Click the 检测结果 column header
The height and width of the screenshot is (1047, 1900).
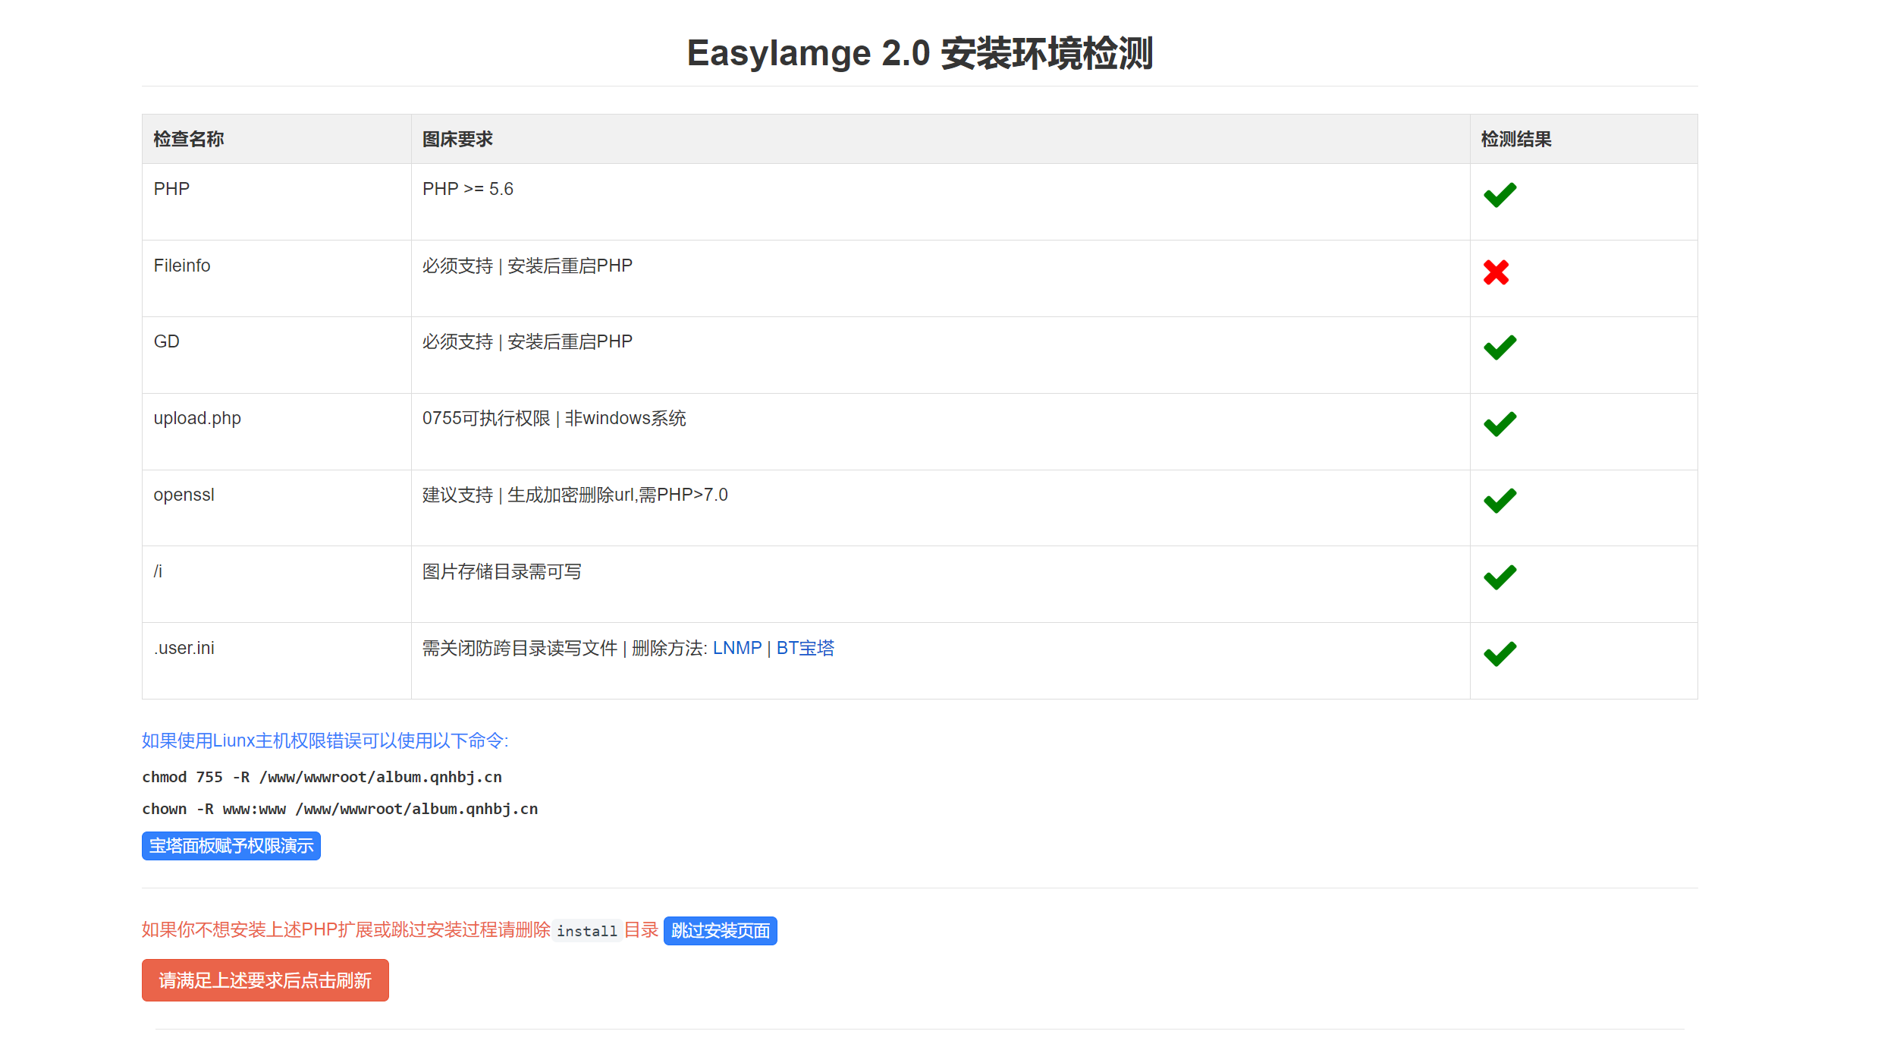[1515, 139]
